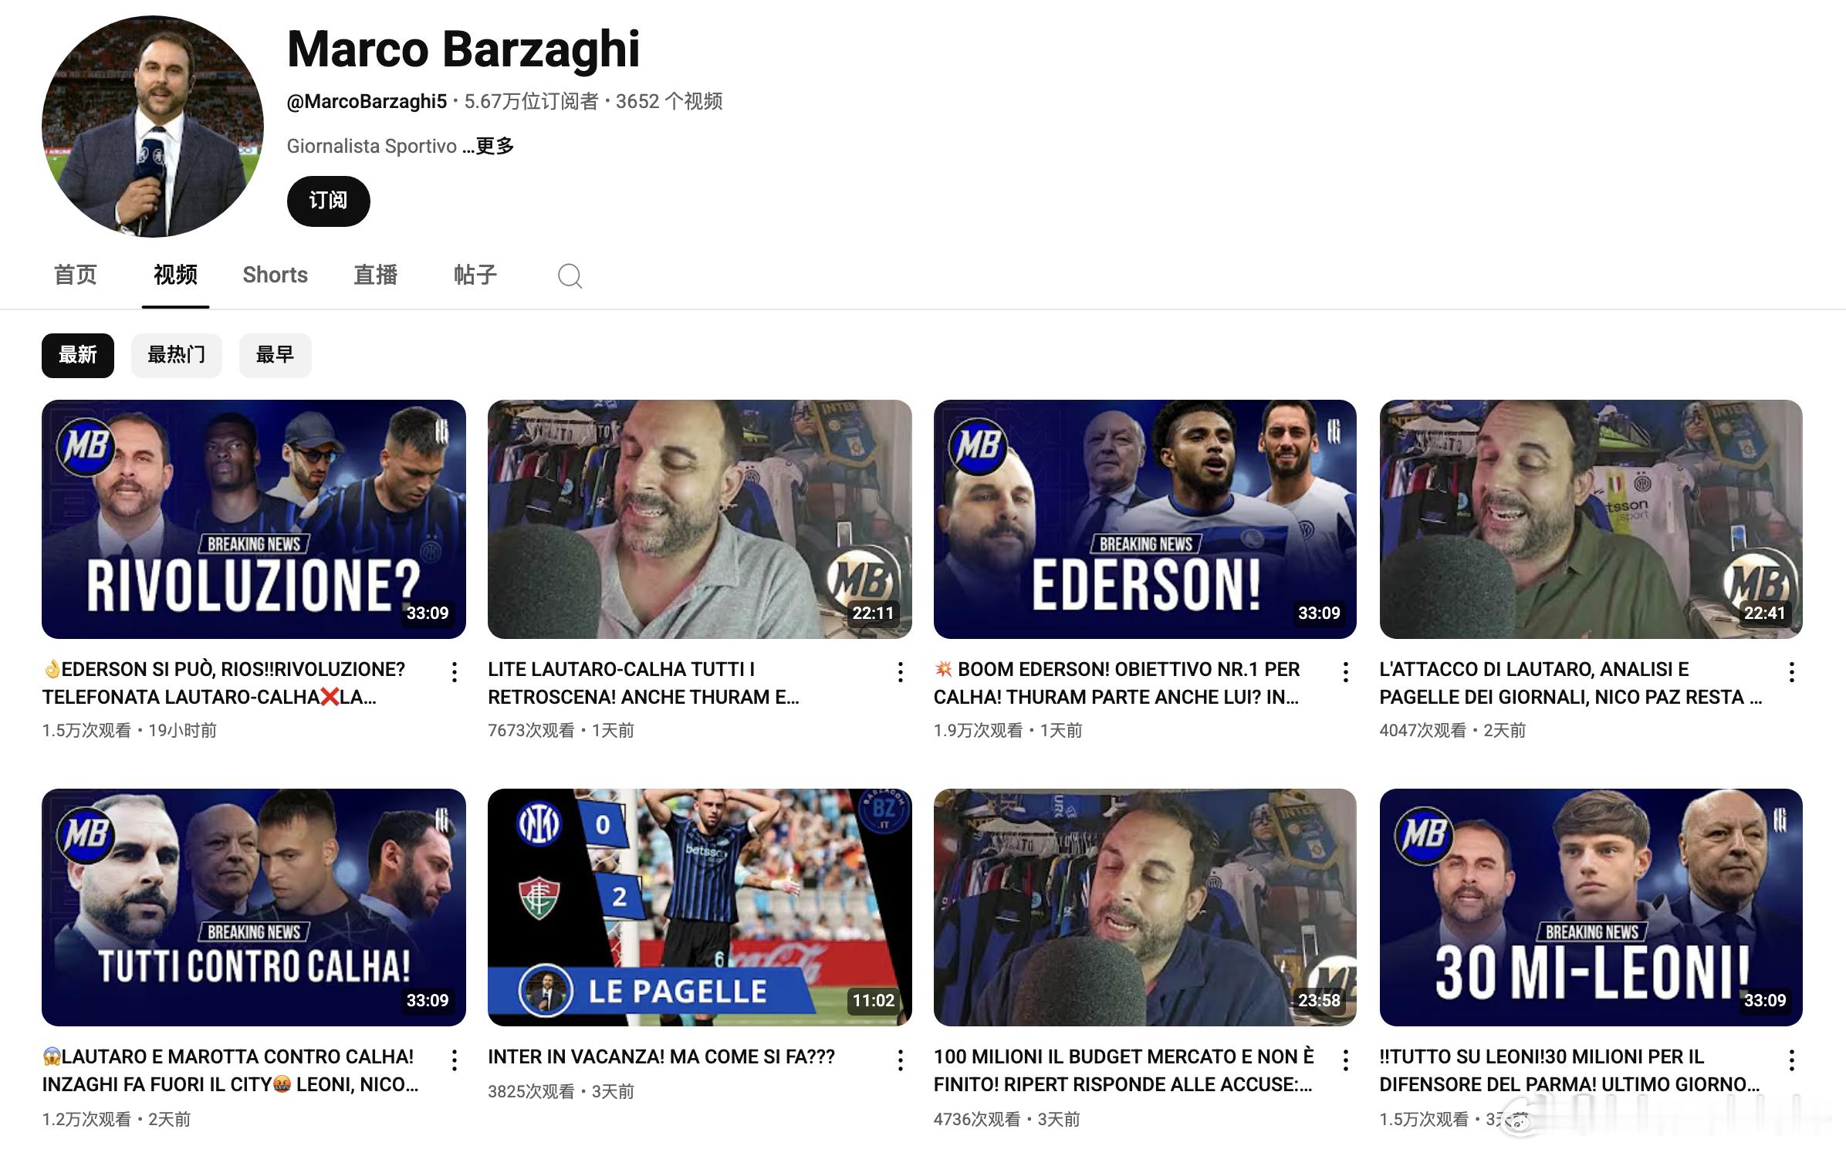Open title link EDERSON SI PUÒ, RIOS!!RIVOLUZIONE?
Viewport: 1846px width, 1156px height.
click(x=224, y=683)
